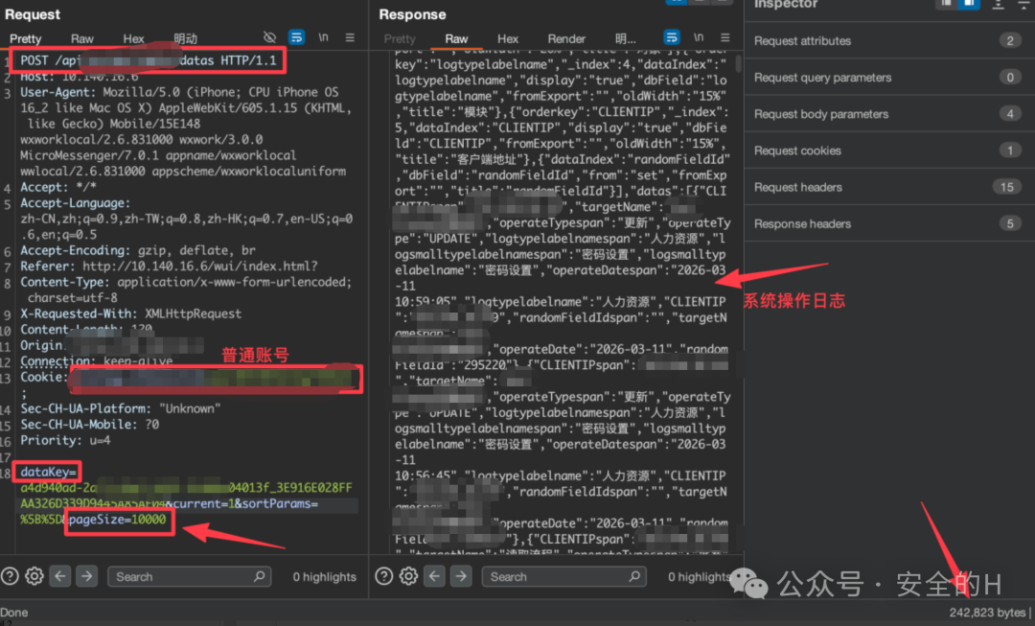Switch Request view to Pretty tab
Image resolution: width=1035 pixels, height=626 pixels.
point(25,39)
